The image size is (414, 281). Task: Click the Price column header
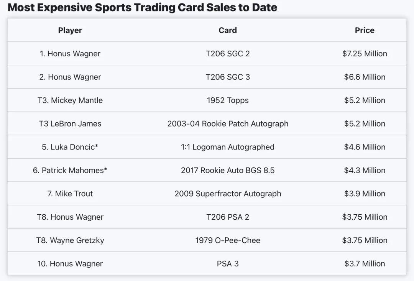(365, 30)
